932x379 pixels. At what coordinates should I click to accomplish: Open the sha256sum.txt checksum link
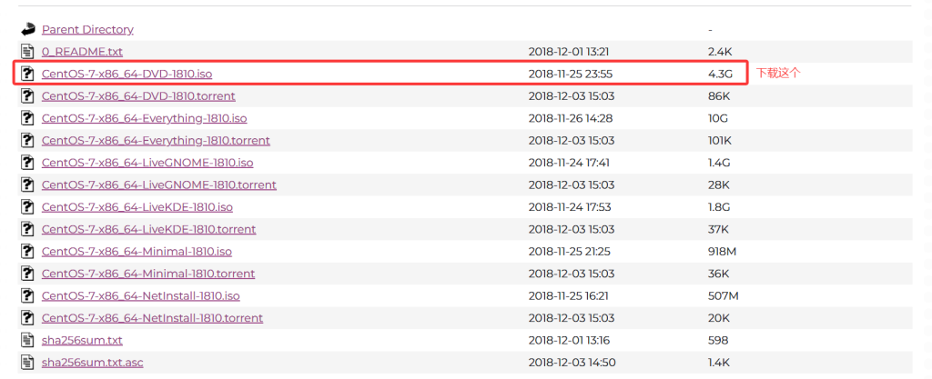[x=82, y=341]
